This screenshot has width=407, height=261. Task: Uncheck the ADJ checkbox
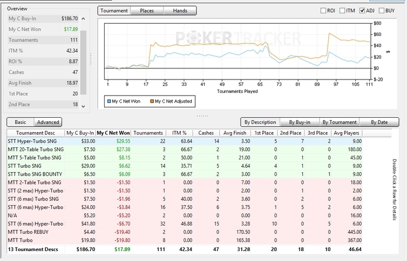[x=363, y=10]
